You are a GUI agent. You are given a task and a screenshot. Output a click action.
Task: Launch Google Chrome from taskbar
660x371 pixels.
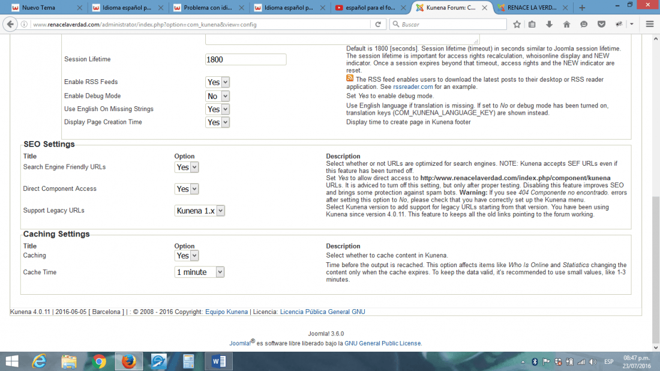pos(99,361)
